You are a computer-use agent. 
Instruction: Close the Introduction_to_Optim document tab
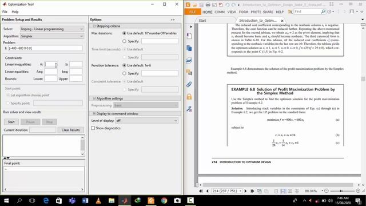(282, 21)
